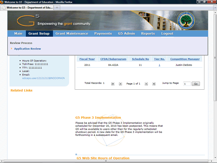Click Logout in the navigation bar
217x163 pixels.
click(167, 34)
